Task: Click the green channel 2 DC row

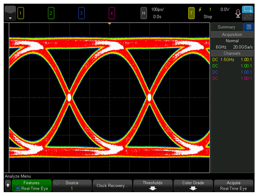Action: coord(232,66)
